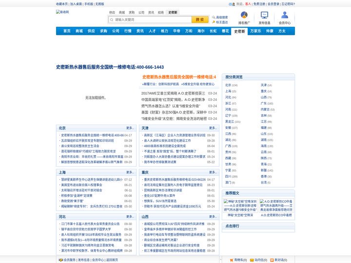Open the 新对话 chat icon in bottom bar

click(x=272, y=260)
